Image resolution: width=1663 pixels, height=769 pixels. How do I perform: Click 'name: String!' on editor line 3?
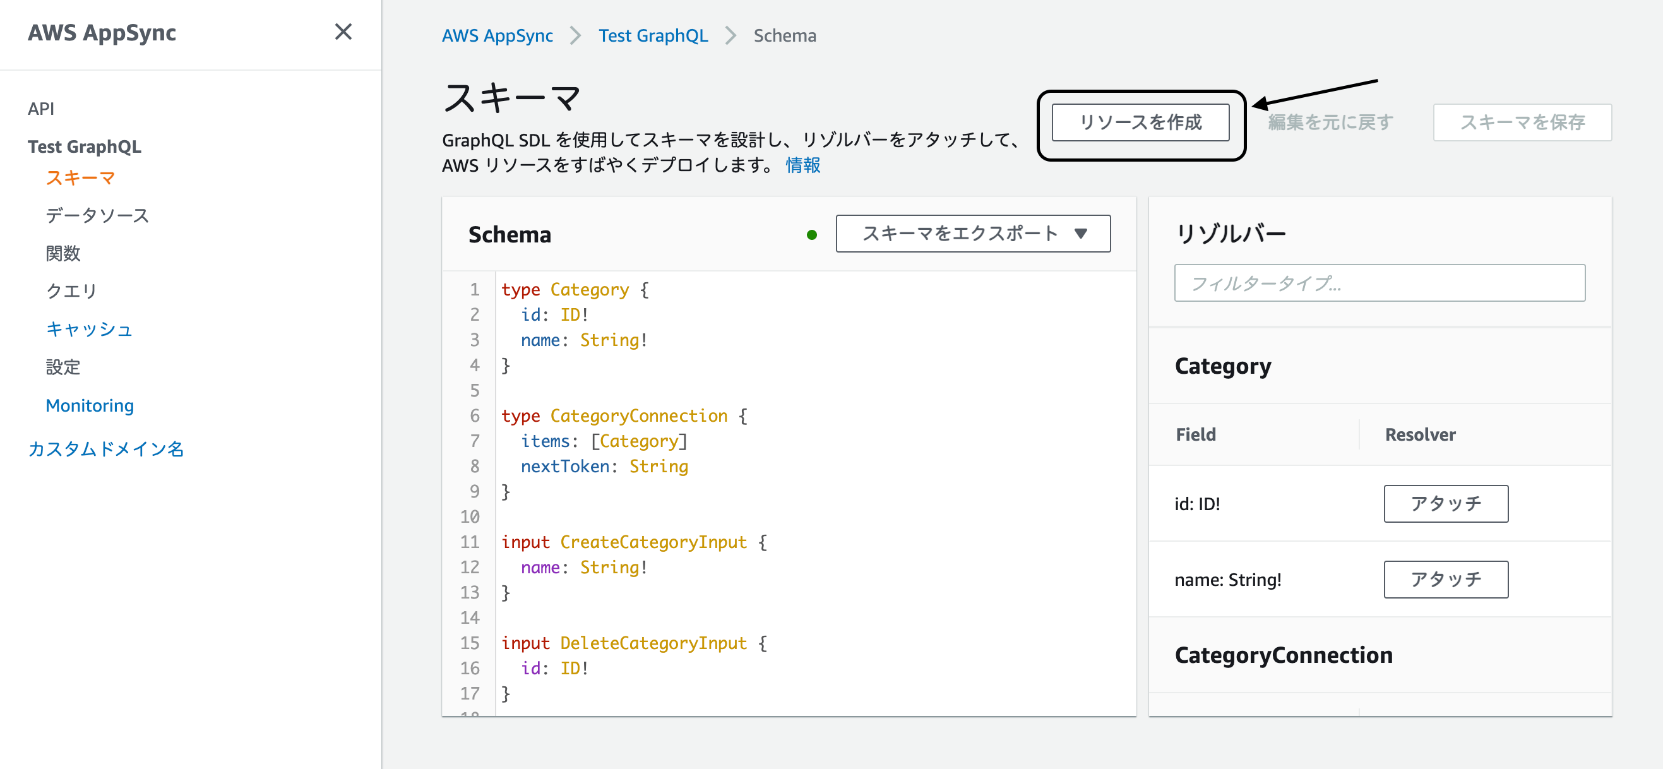coord(583,340)
